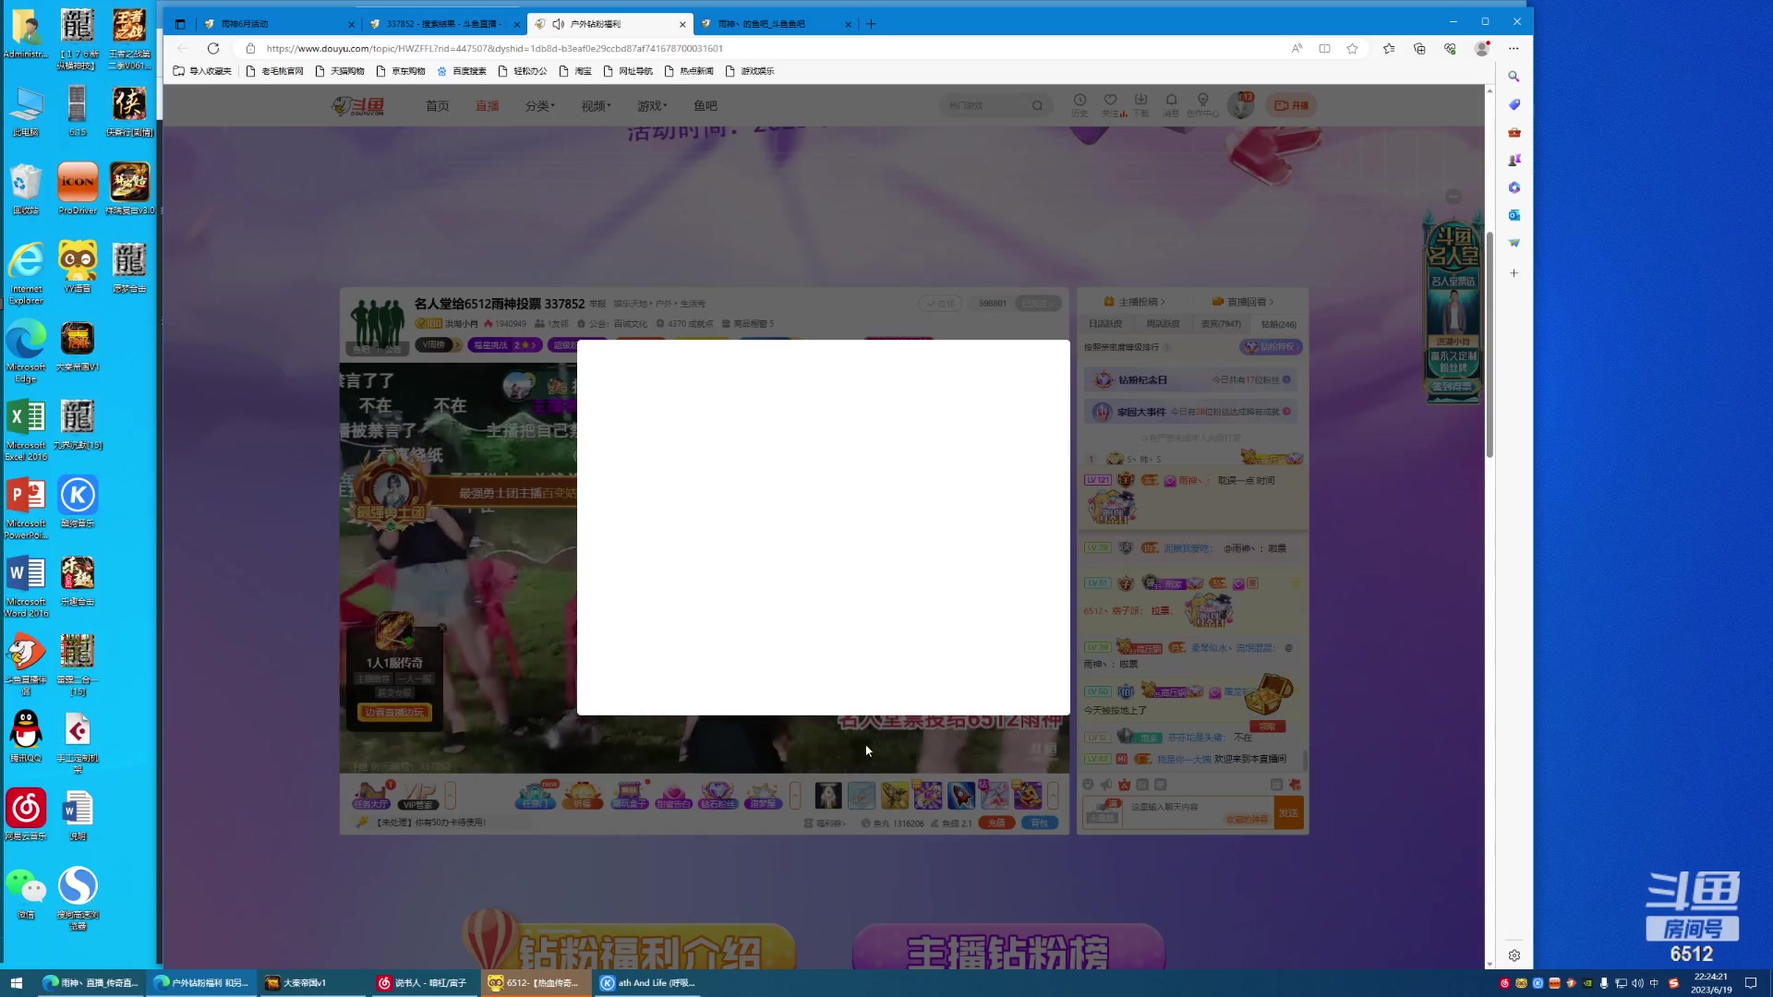The image size is (1773, 997).
Task: Click the 发送 send button
Action: tap(1288, 813)
